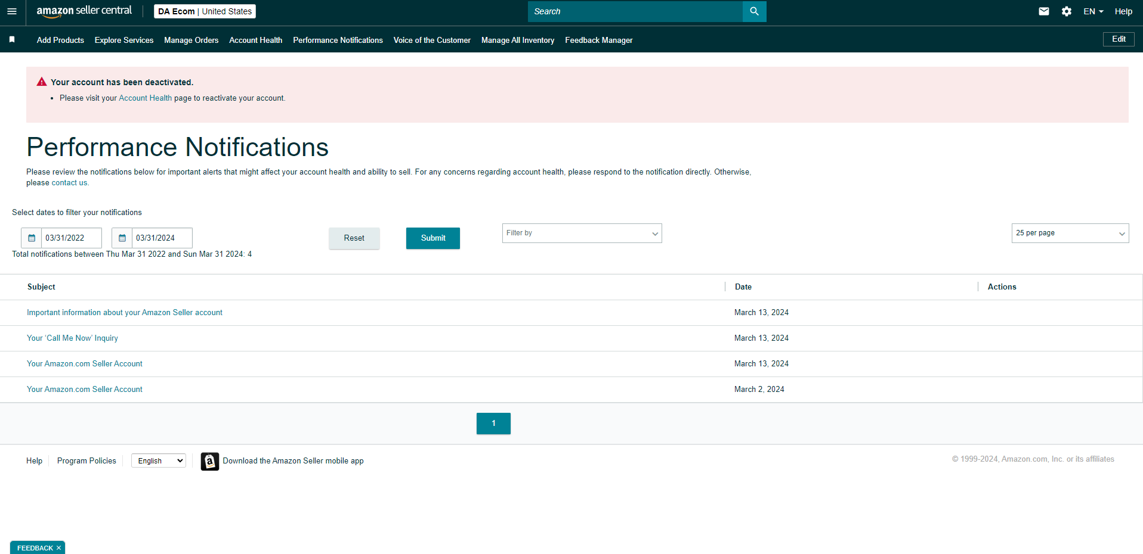Open Add Products menu item
Screen dimensions: 1143x554
coord(60,40)
